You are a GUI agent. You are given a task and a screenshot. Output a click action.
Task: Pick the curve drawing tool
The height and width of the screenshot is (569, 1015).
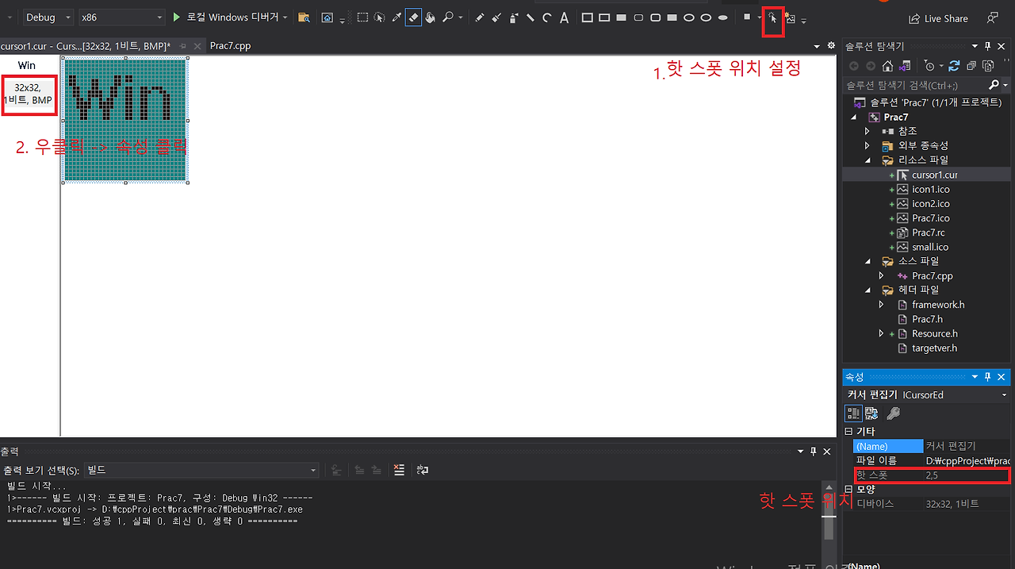pyautogui.click(x=547, y=17)
